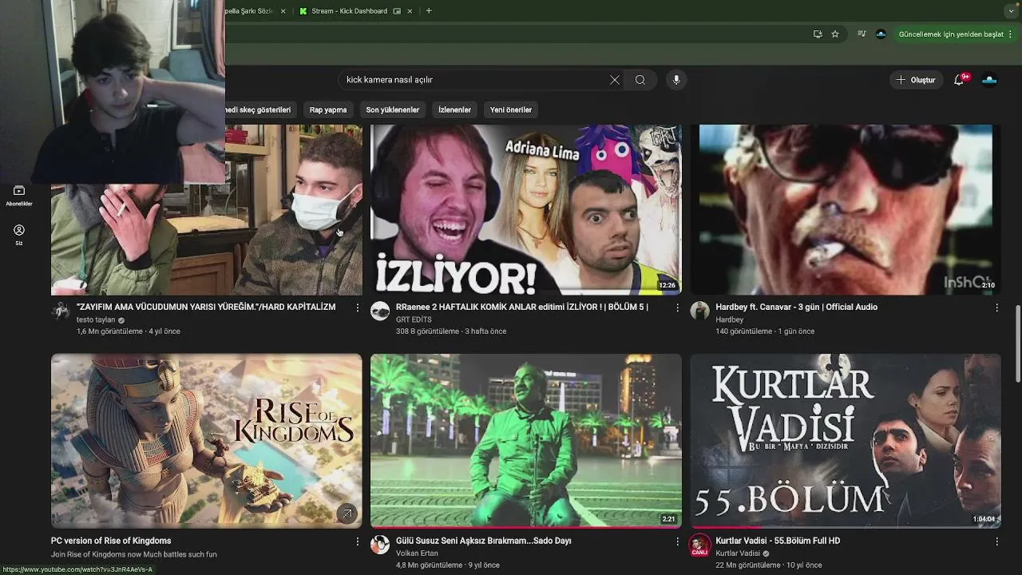This screenshot has width=1022, height=575.
Task: Select the Rap yapma filter chip
Action: [x=328, y=109]
